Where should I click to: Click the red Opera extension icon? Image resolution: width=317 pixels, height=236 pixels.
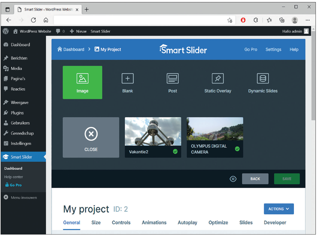click(x=243, y=20)
